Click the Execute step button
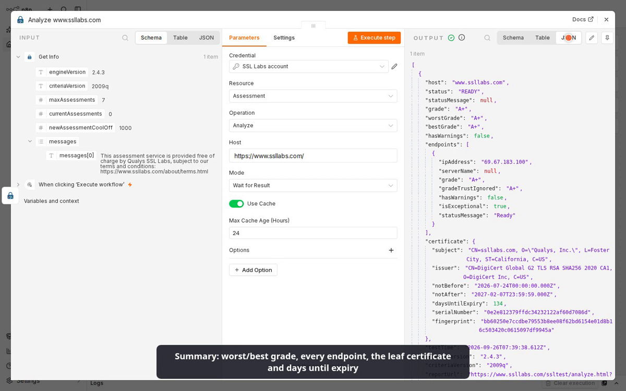Image resolution: width=626 pixels, height=391 pixels. [x=374, y=38]
